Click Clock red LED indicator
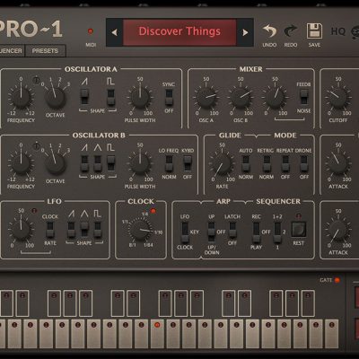The height and width of the screenshot is (359, 359). 153,211
